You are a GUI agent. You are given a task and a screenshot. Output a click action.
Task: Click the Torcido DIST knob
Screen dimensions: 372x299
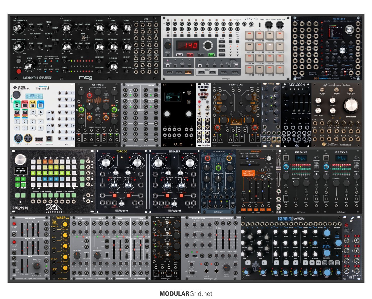click(x=106, y=162)
